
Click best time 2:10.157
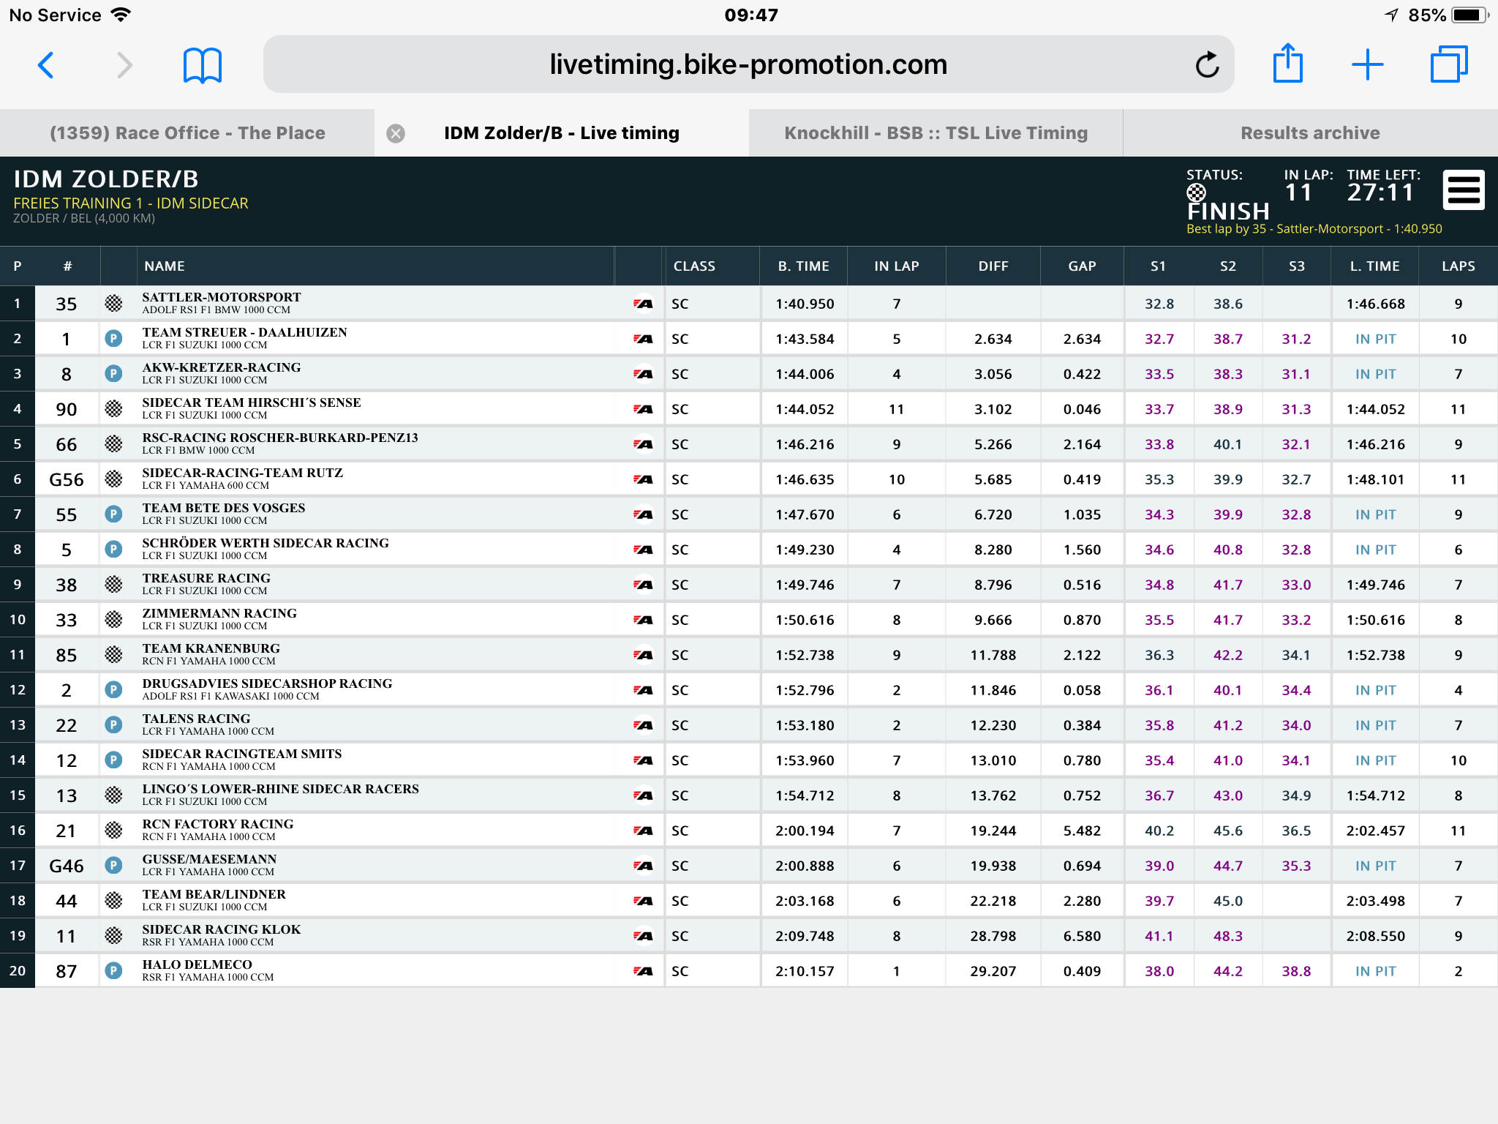pyautogui.click(x=805, y=971)
